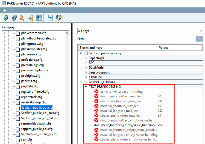Select plinkdbcontemplates.cfg in category tree

[39, 38]
